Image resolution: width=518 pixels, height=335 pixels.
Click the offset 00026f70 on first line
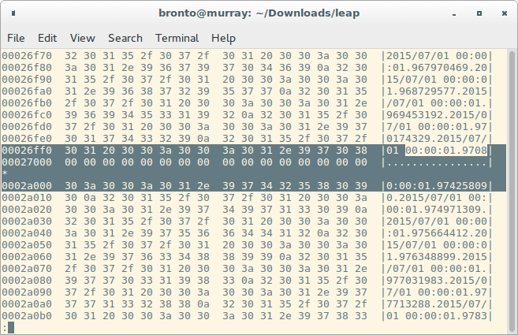click(25, 56)
